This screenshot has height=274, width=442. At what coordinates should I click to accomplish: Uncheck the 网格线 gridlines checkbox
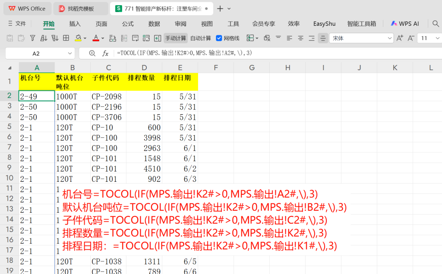(x=219, y=38)
